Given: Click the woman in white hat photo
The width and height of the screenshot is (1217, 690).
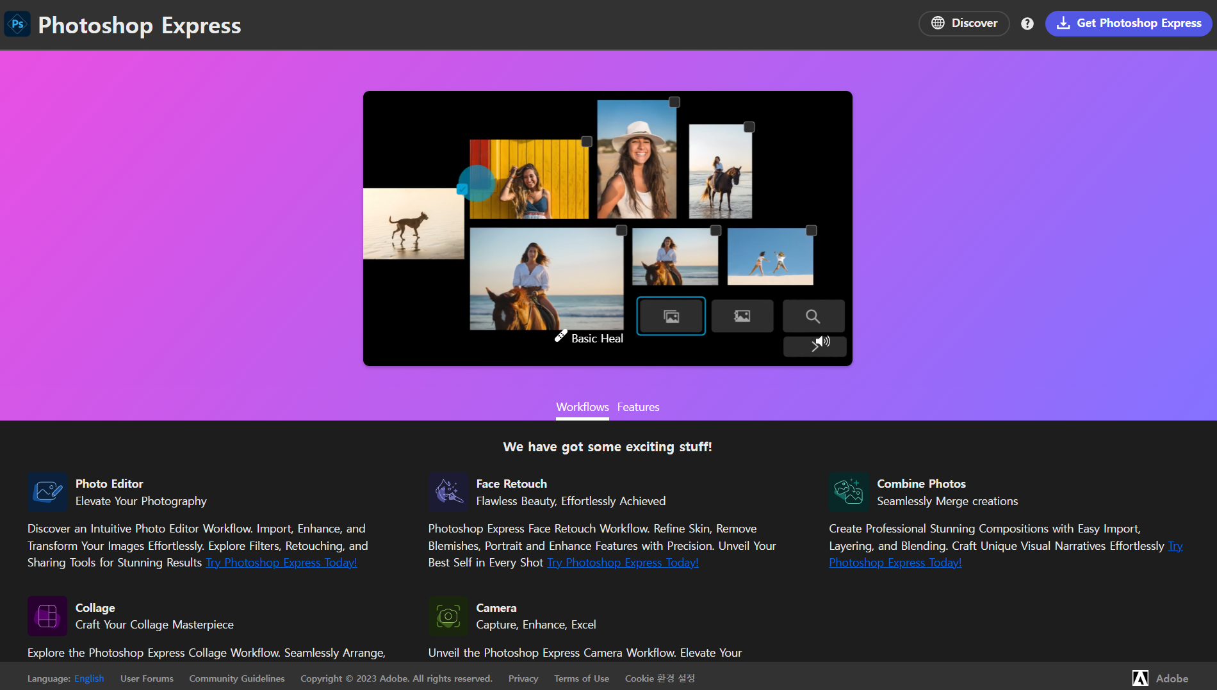Looking at the screenshot, I should [637, 159].
